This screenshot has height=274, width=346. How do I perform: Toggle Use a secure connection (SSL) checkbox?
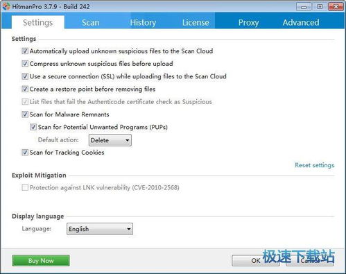coord(25,76)
